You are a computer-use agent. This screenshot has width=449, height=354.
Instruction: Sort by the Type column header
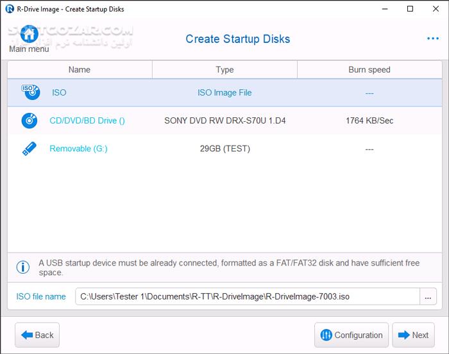click(x=224, y=70)
